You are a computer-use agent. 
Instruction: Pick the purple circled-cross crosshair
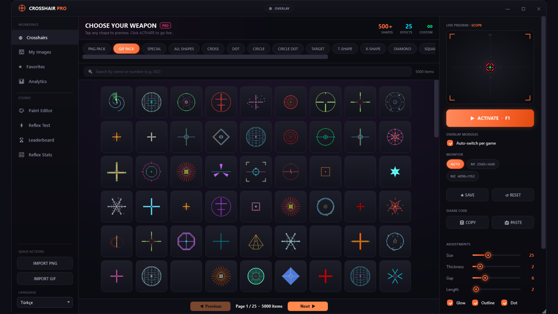pyautogui.click(x=221, y=206)
